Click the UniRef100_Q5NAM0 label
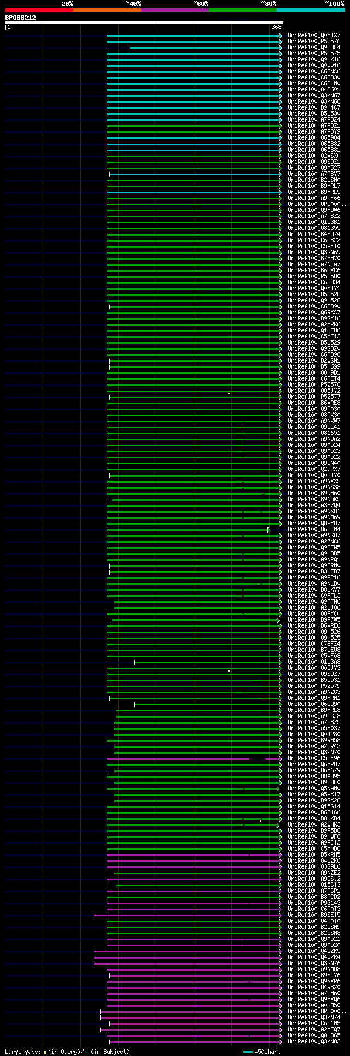The width and height of the screenshot is (350, 1056). (314, 789)
